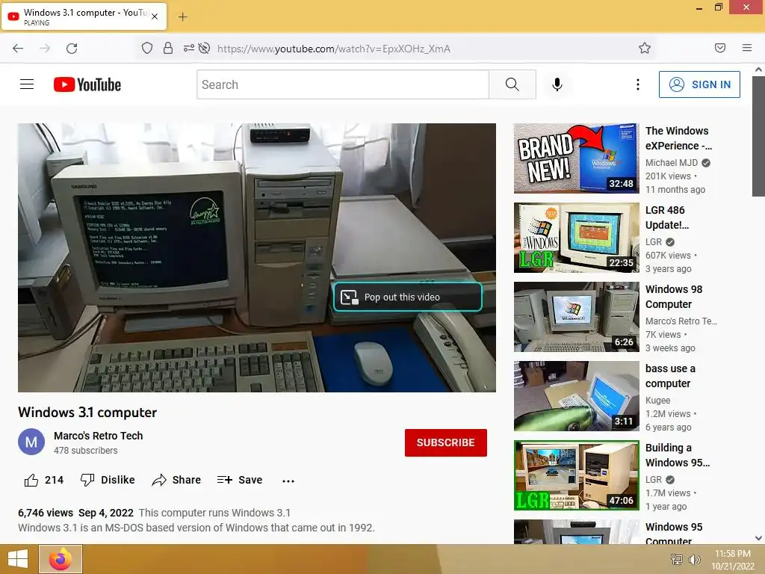Share this video
The image size is (765, 574).
pos(176,480)
